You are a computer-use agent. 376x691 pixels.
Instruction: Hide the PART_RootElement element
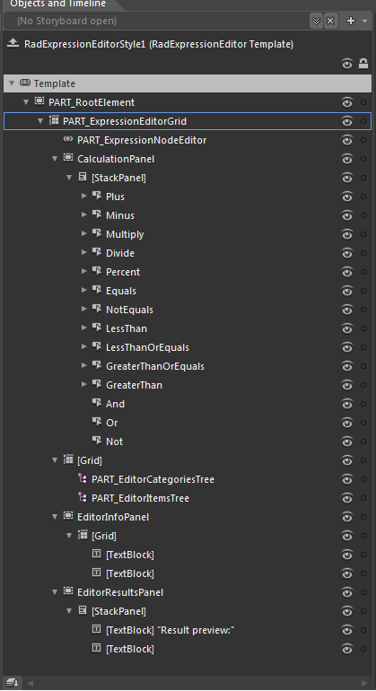pos(347,102)
